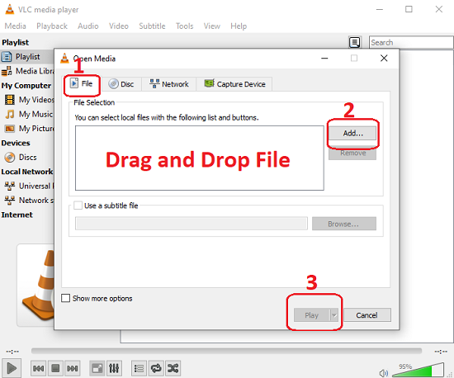Viewport: 454px width, 378px height.
Task: Click the subtitle Browse... button
Action: pos(344,224)
